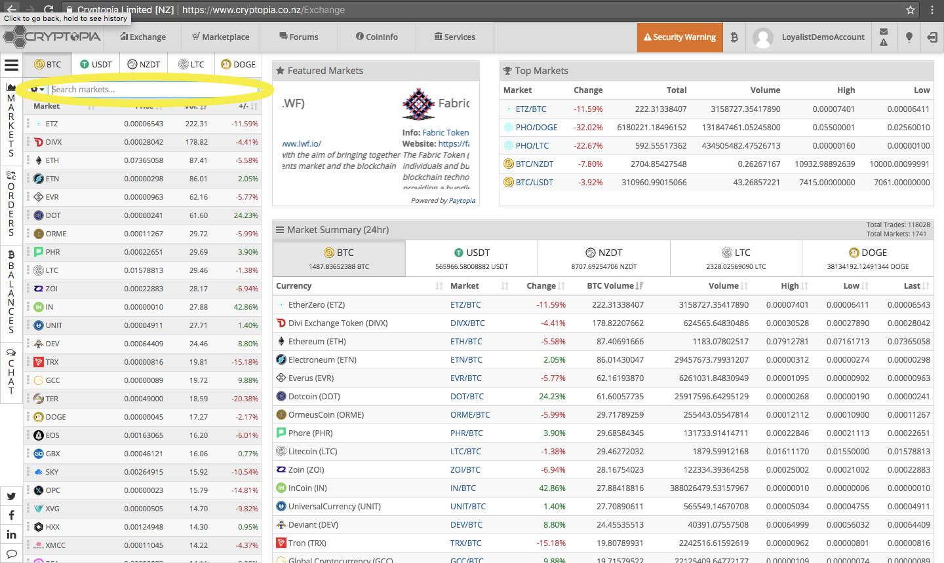Follow the ETH/BTC market link
The image size is (944, 563).
click(x=467, y=341)
